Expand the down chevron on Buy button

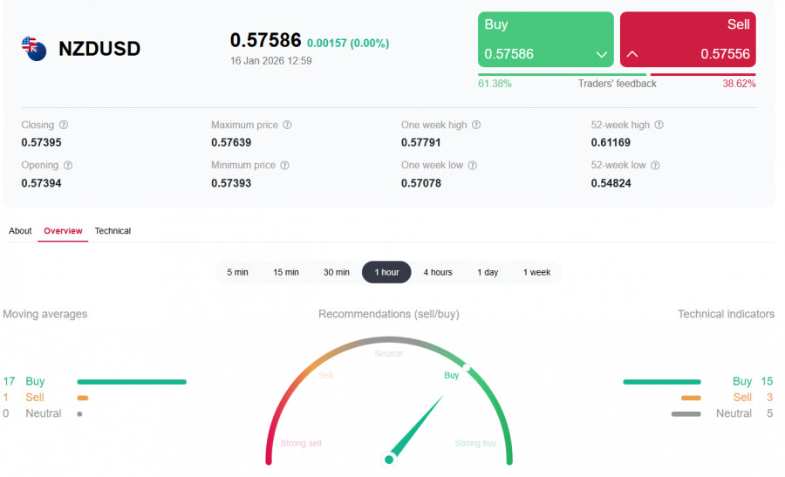(x=601, y=54)
